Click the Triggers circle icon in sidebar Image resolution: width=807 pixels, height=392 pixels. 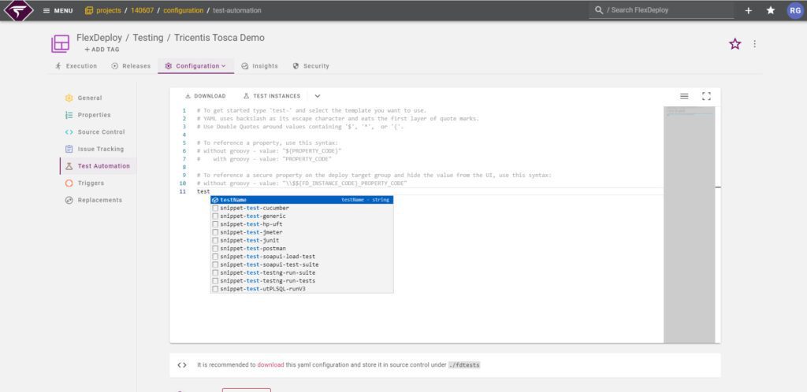69,183
